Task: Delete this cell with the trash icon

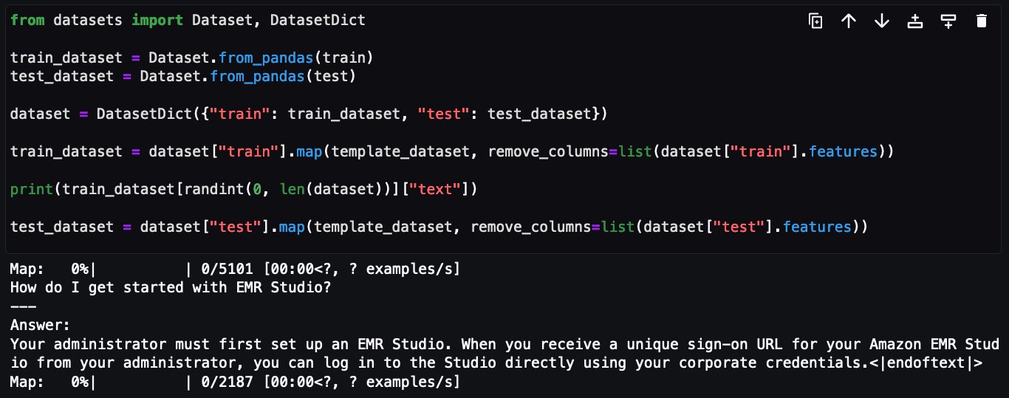Action: coord(981,21)
